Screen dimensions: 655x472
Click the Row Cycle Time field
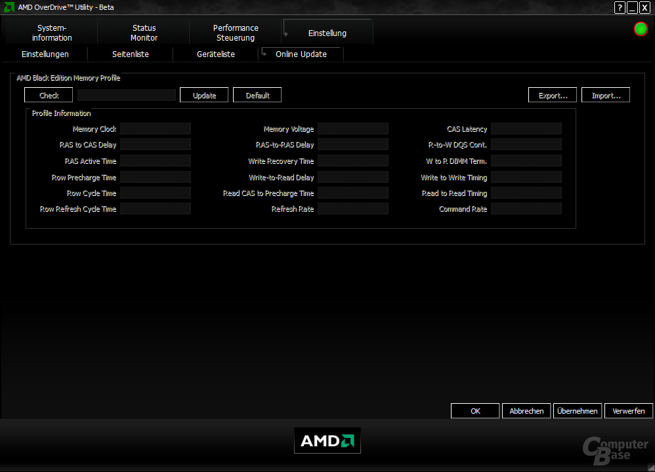coord(156,193)
